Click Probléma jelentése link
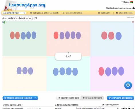The height and width of the screenshot is (109, 135). tap(111, 105)
